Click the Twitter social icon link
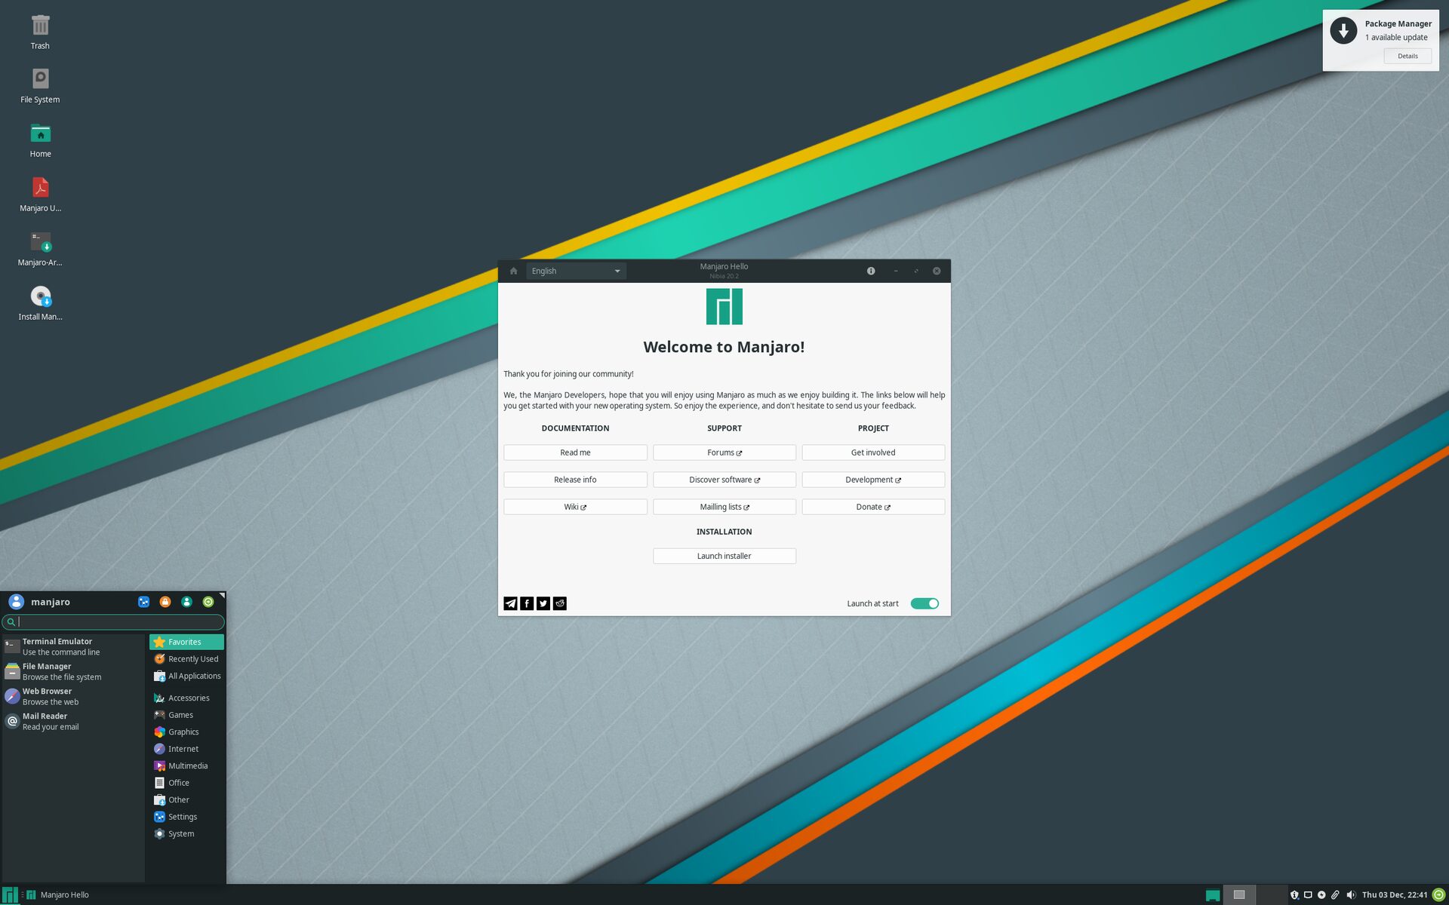Screen dimensions: 1449x905 543,603
